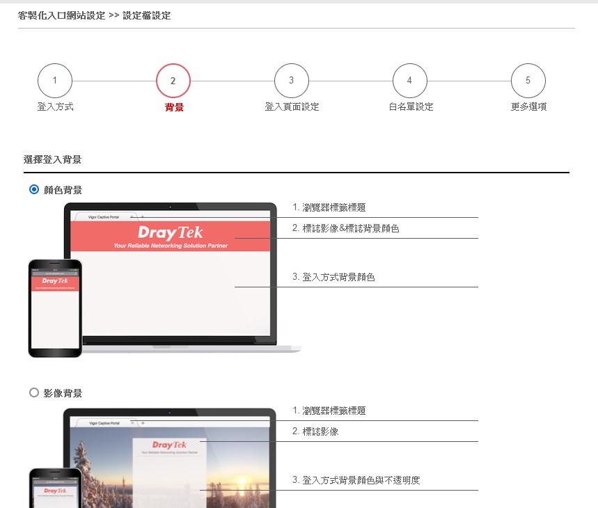Jump to step 5 circle 更多選項
The image size is (598, 508).
click(x=528, y=81)
